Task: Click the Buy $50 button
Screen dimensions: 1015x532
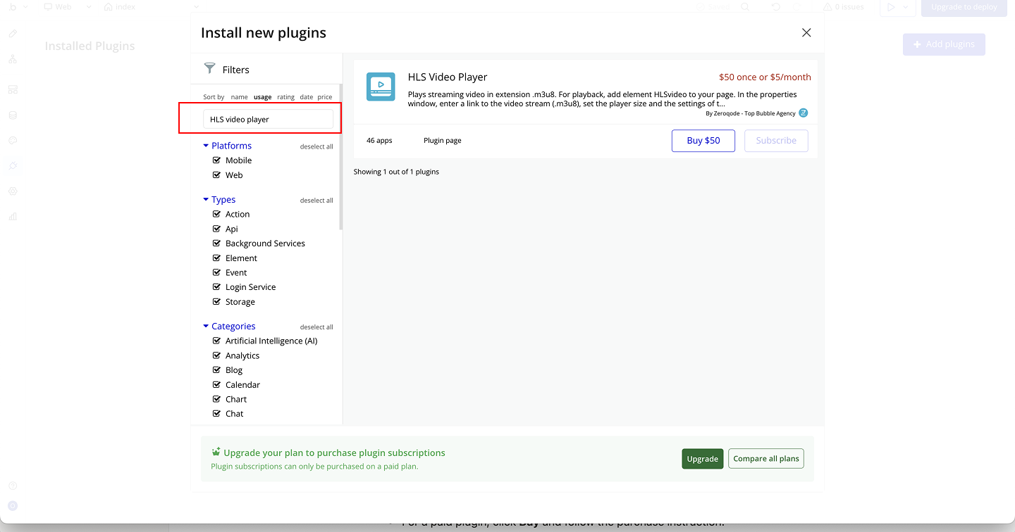Action: [x=703, y=140]
